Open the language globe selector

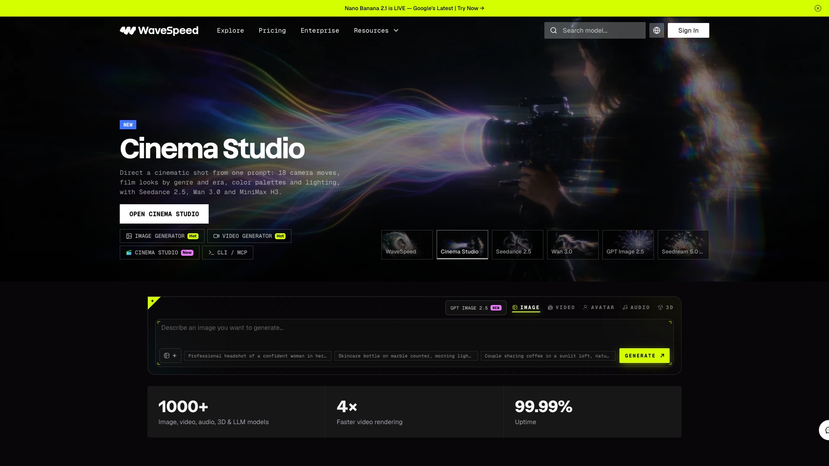click(x=657, y=30)
